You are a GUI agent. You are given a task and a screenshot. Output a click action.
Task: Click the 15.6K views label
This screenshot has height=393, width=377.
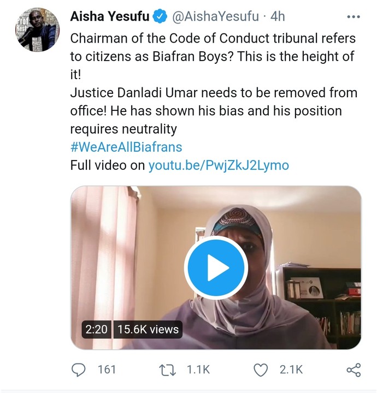pyautogui.click(x=149, y=329)
